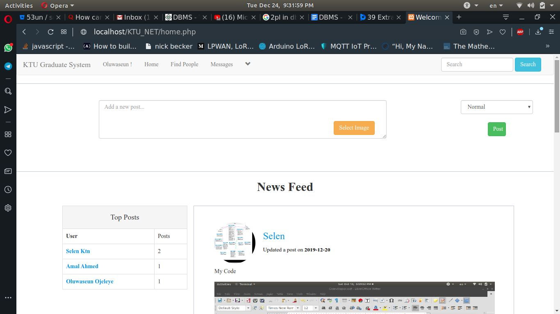Screen dimensions: 560x314
Task: Click the address bar URL
Action: tap(145, 32)
